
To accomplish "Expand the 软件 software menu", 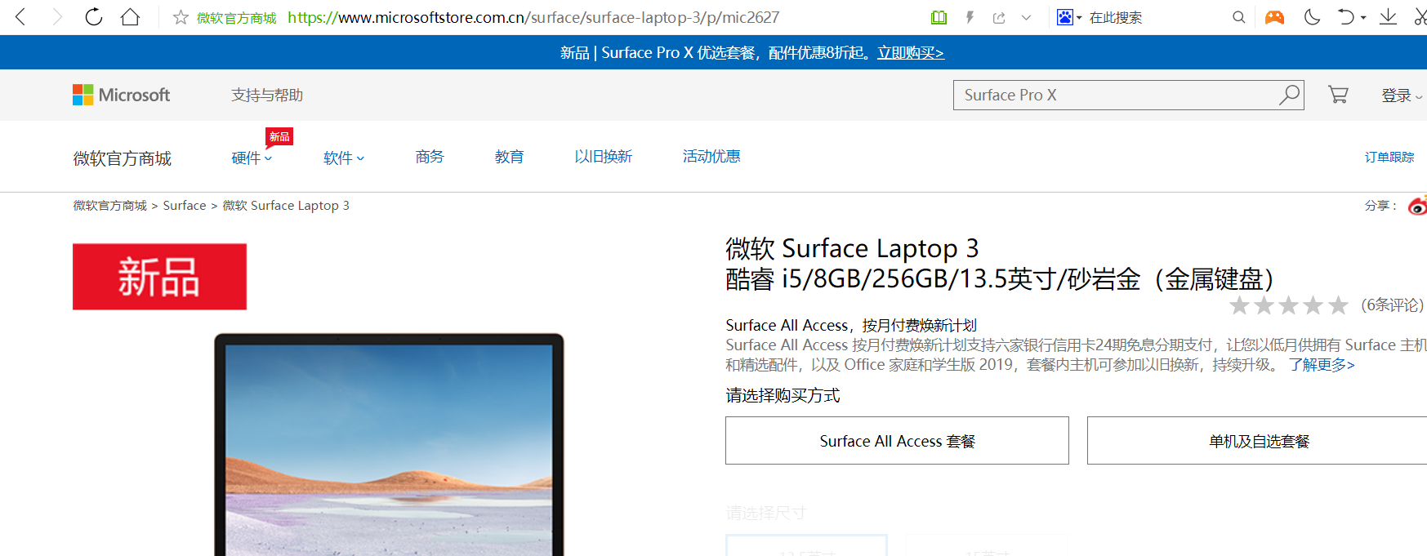I will 344,158.
